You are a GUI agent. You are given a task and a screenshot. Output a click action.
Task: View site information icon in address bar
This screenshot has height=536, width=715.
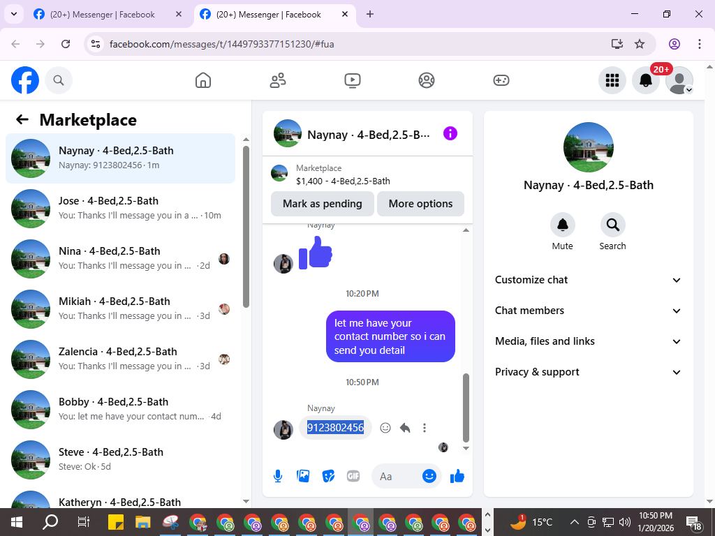[96, 44]
